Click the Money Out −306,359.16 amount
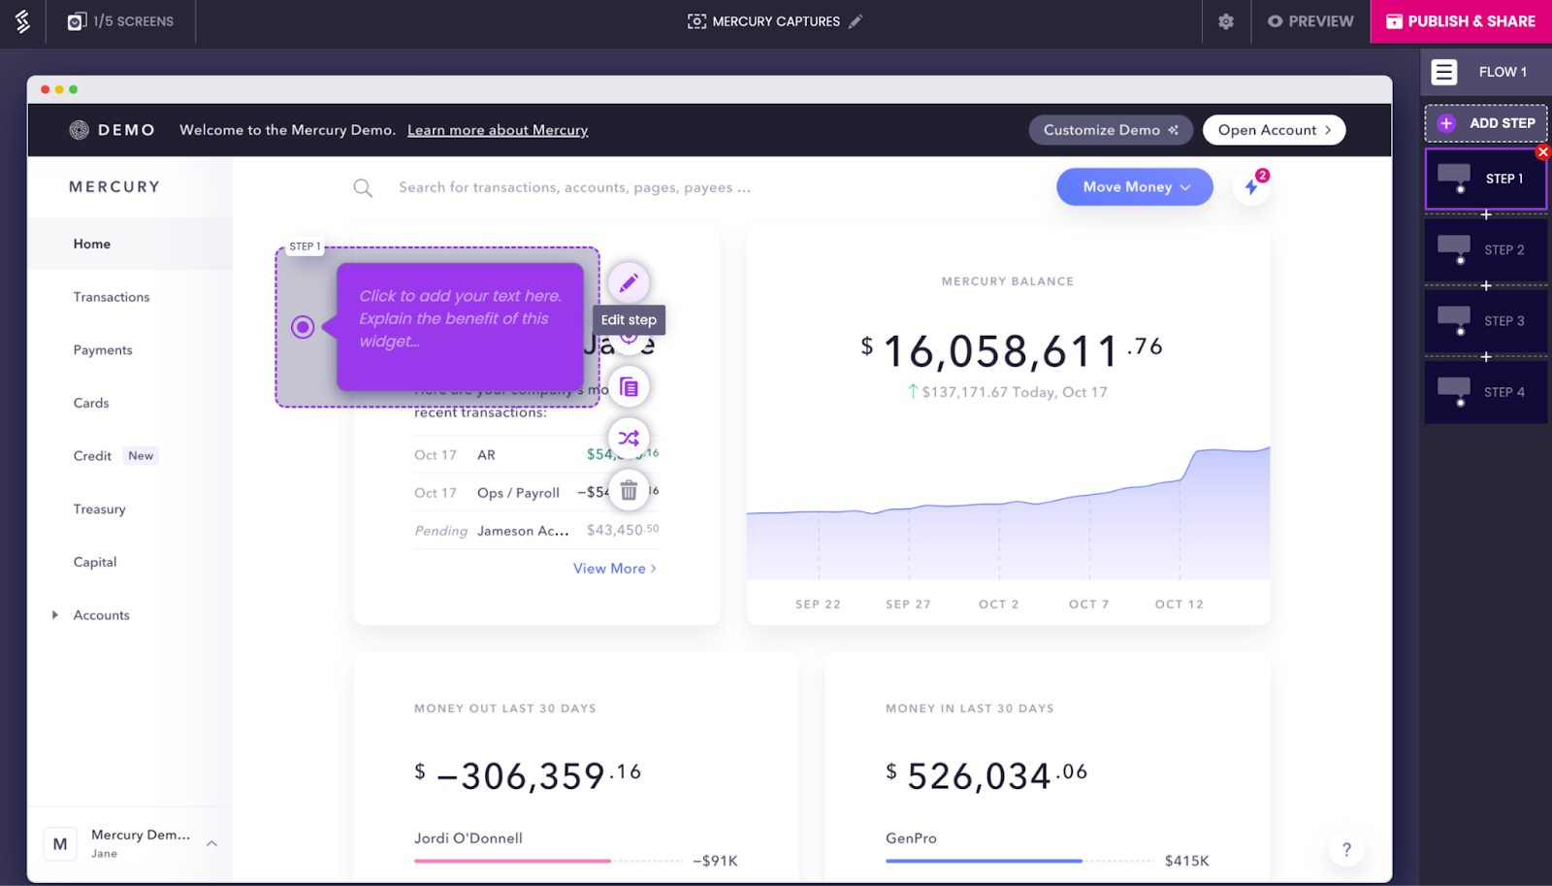This screenshot has width=1552, height=886. 528,775
